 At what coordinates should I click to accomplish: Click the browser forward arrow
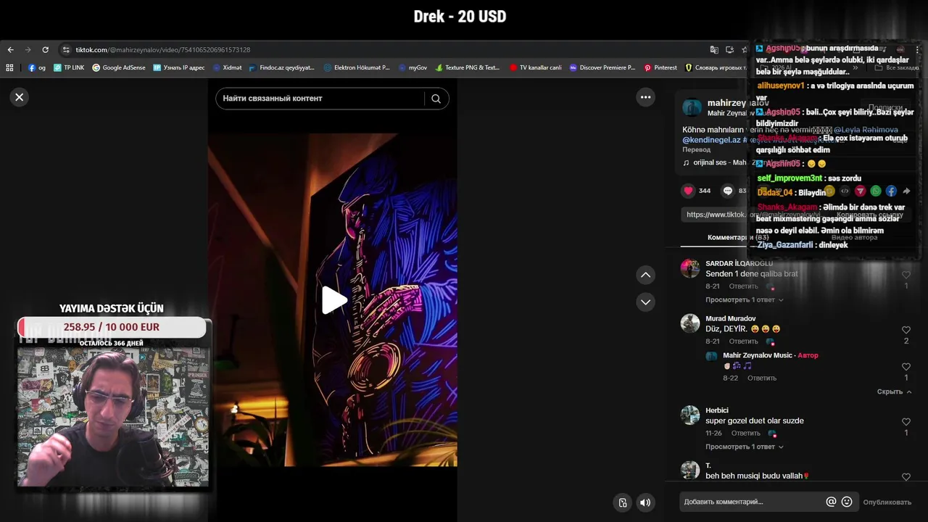pos(28,50)
